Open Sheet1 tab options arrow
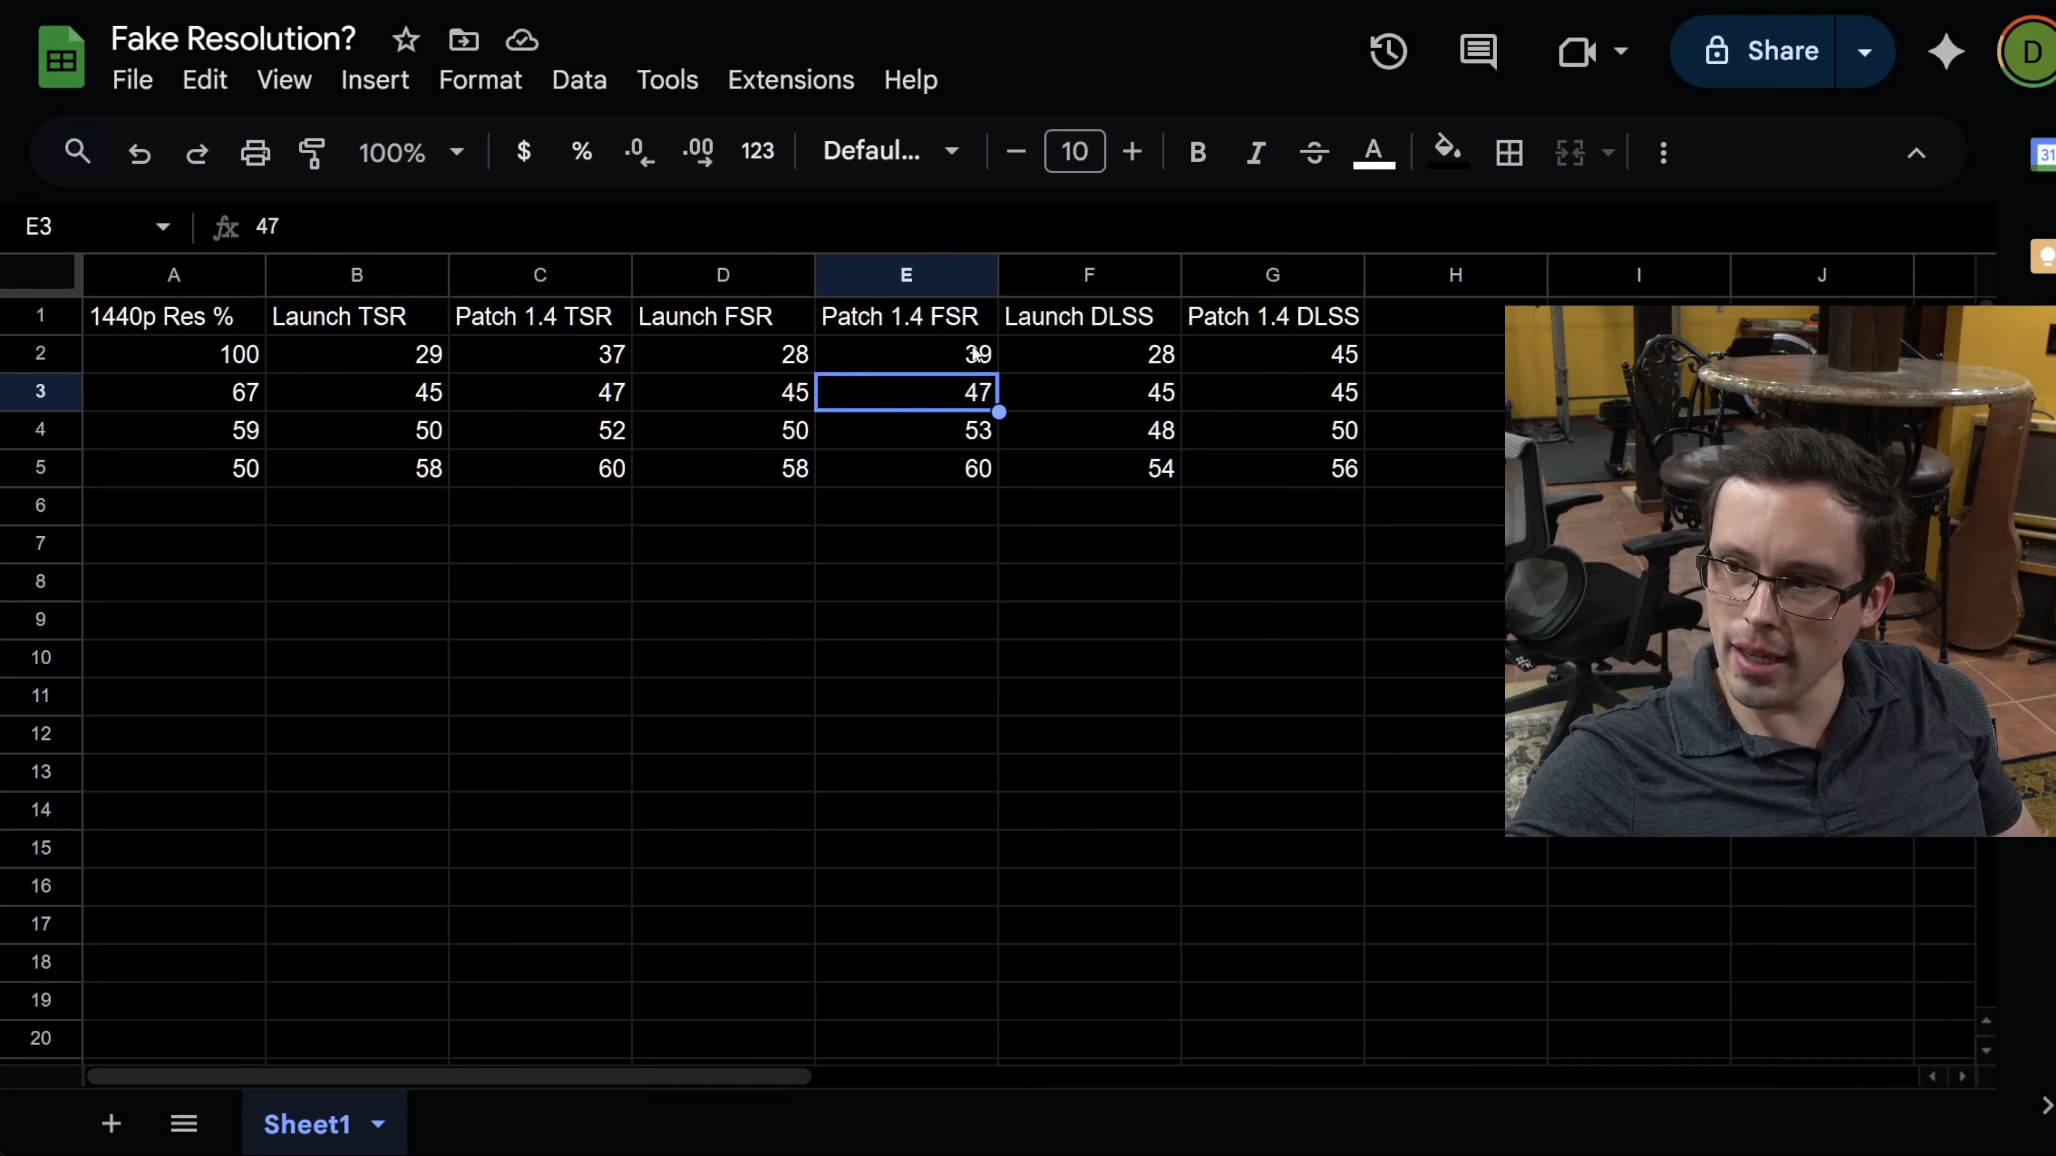2056x1156 pixels. coord(379,1123)
